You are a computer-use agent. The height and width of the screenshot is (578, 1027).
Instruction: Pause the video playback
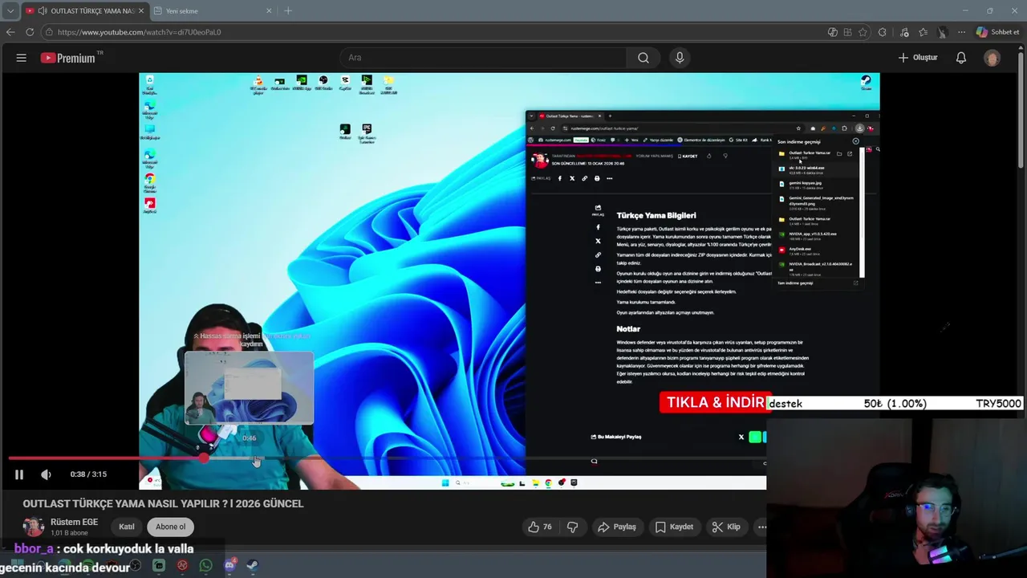[19, 474]
